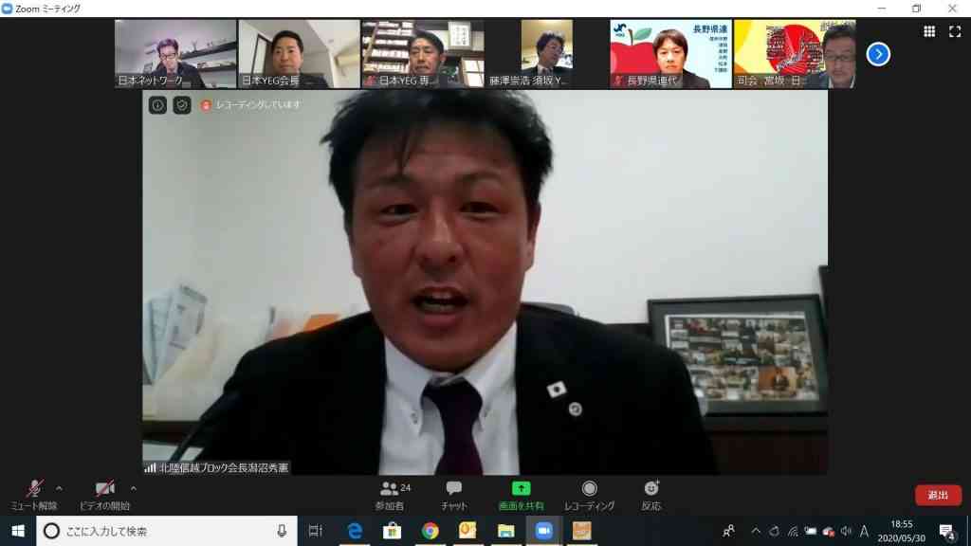
Task: Open video options caret next to ビデオの開始
Action: coord(133,488)
